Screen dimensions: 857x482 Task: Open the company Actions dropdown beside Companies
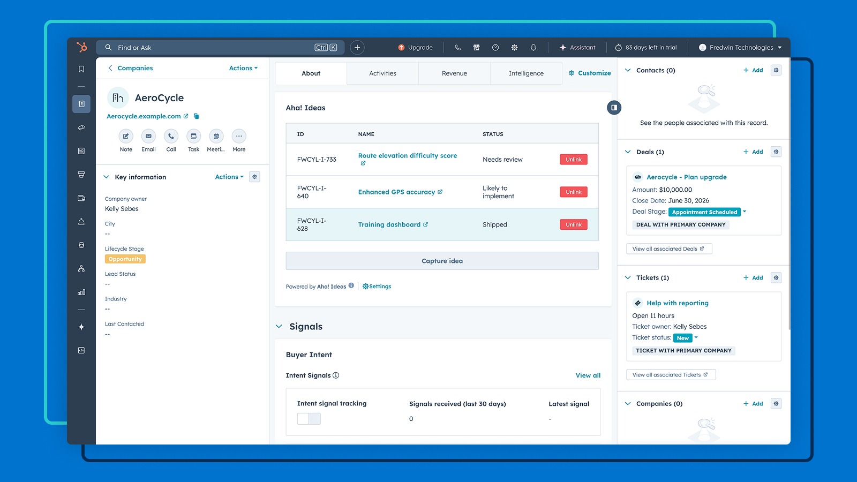coord(243,68)
